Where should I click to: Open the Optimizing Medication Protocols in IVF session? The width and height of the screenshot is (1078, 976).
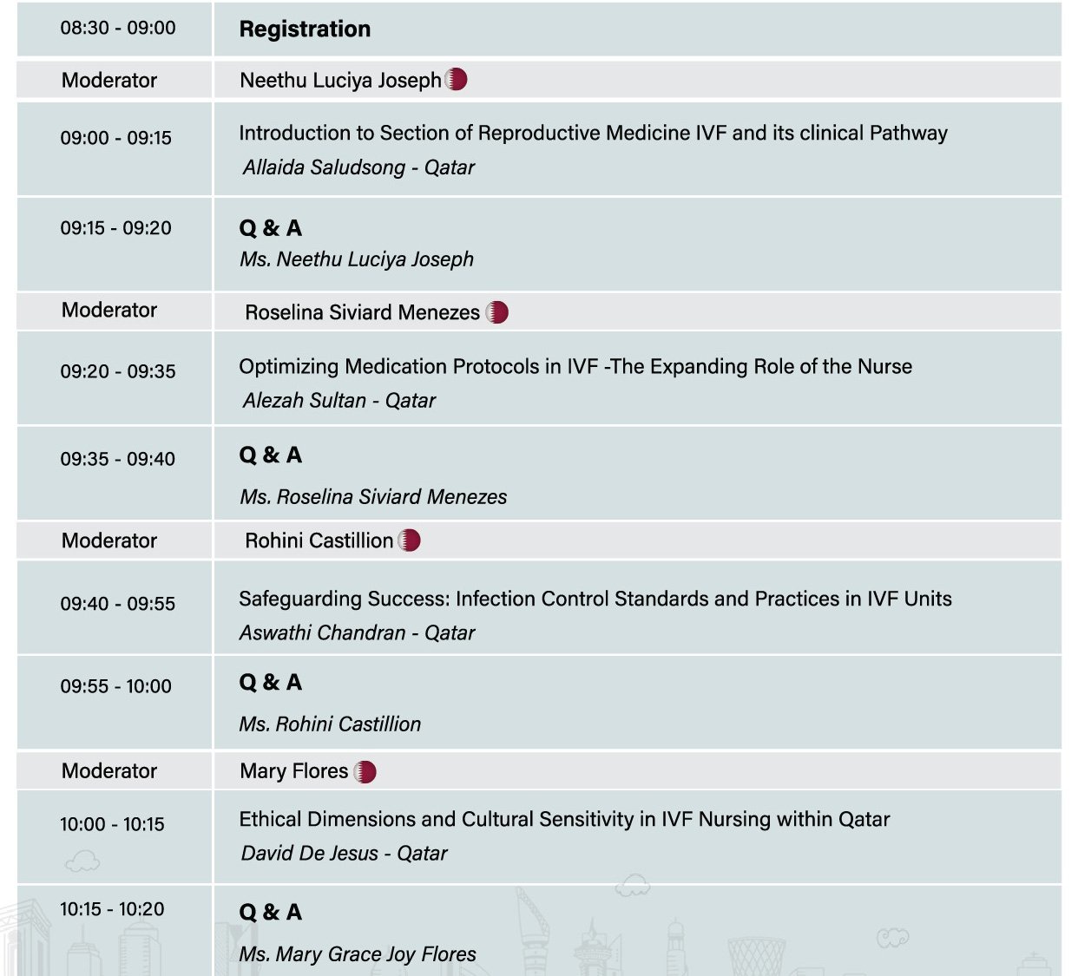click(x=575, y=366)
